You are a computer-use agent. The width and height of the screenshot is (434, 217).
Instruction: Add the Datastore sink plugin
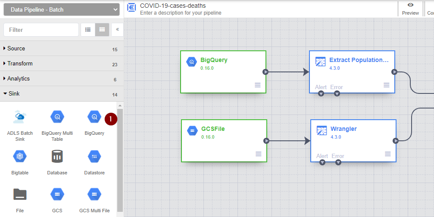point(94,162)
